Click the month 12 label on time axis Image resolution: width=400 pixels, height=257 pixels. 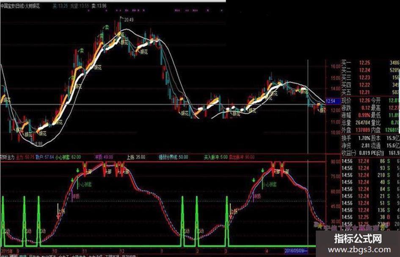tap(121, 251)
